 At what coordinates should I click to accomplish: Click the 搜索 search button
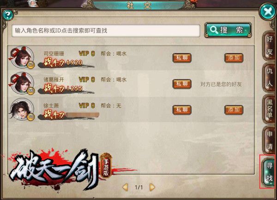228,30
